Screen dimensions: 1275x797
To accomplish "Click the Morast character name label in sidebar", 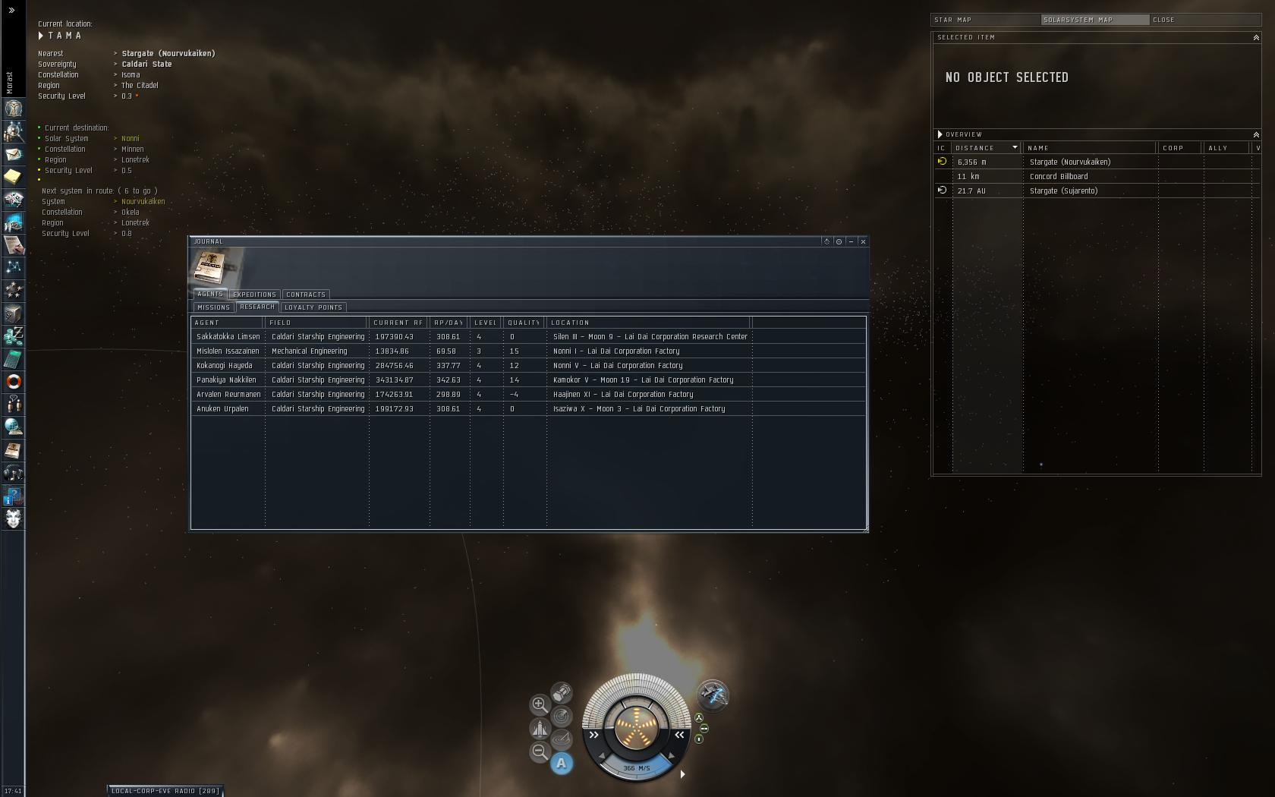I will click(10, 83).
